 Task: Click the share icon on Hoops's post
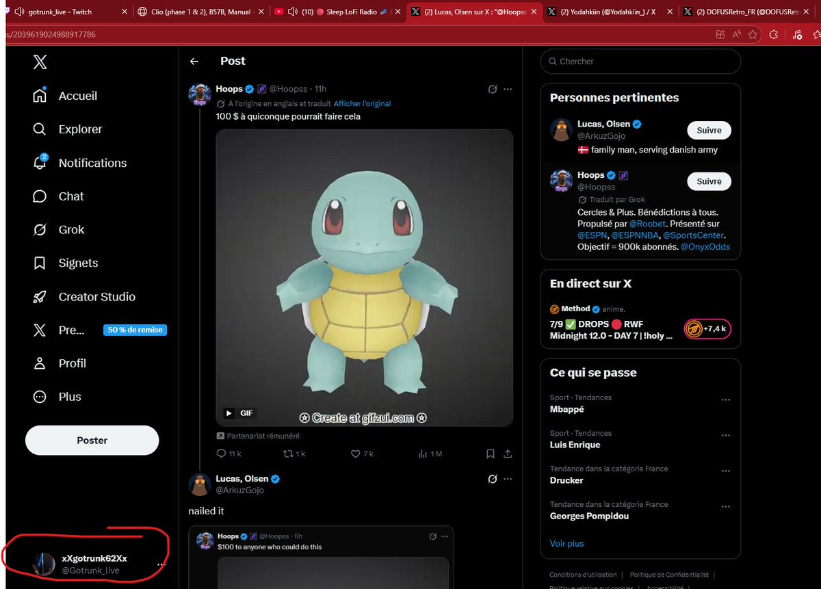pos(508,454)
